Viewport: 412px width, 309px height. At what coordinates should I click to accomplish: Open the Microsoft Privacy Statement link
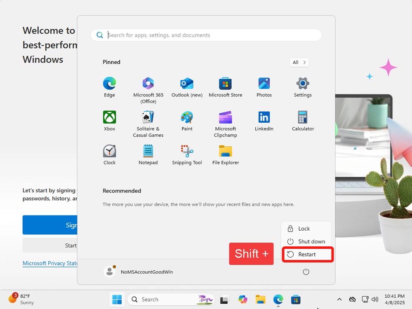point(50,263)
